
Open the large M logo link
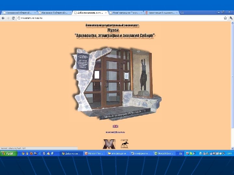[109, 144]
